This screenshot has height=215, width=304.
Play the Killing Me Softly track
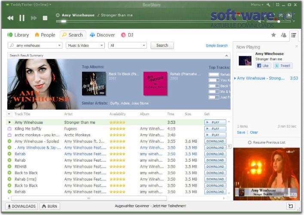tap(215, 129)
